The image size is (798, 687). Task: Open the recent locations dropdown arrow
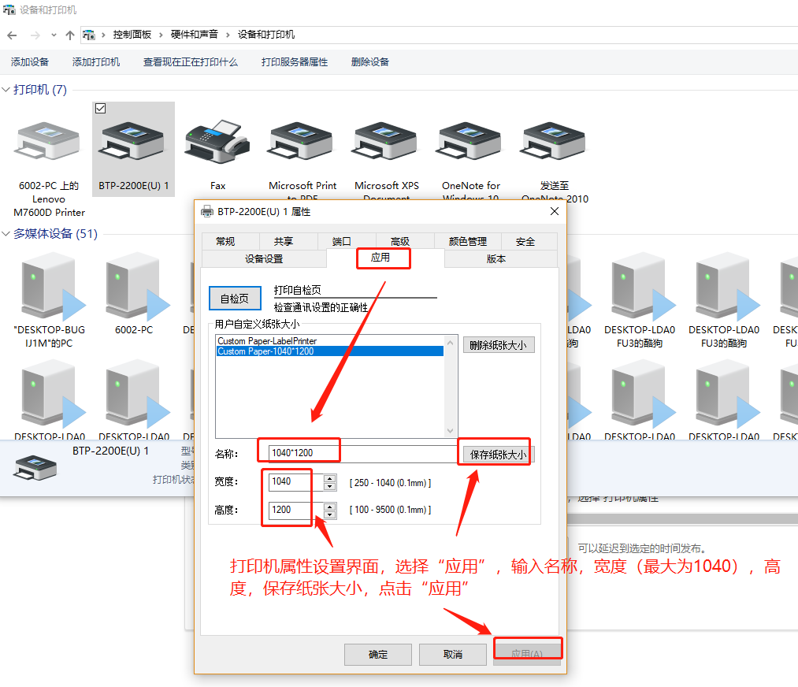tap(54, 35)
